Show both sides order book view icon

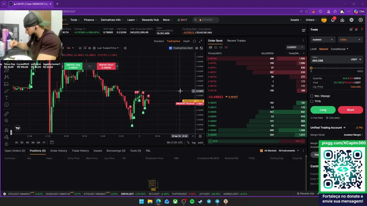tap(210, 47)
